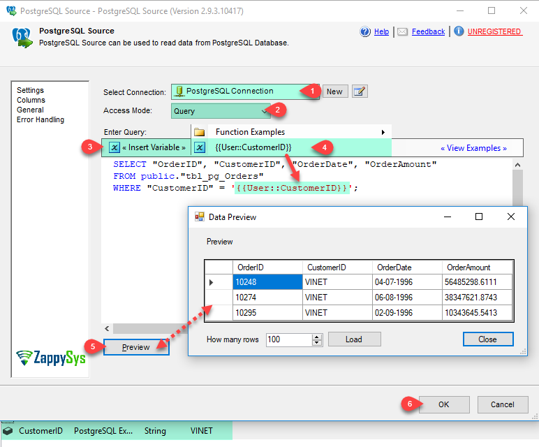Select the cell with amount 56485298.6111
This screenshot has width=539, height=447.
pyautogui.click(x=478, y=282)
